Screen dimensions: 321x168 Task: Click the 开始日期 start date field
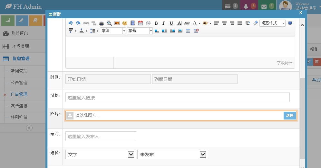[108, 79]
